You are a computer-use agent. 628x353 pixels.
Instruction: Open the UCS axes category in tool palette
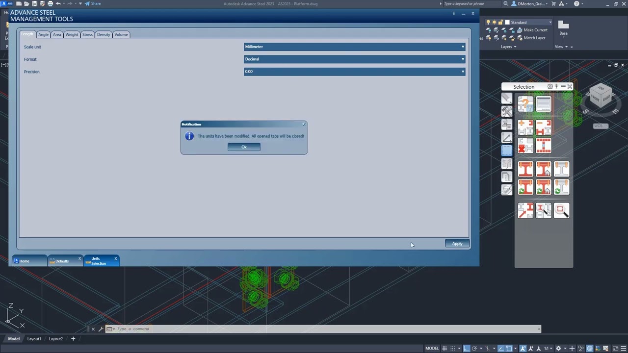coord(507,138)
